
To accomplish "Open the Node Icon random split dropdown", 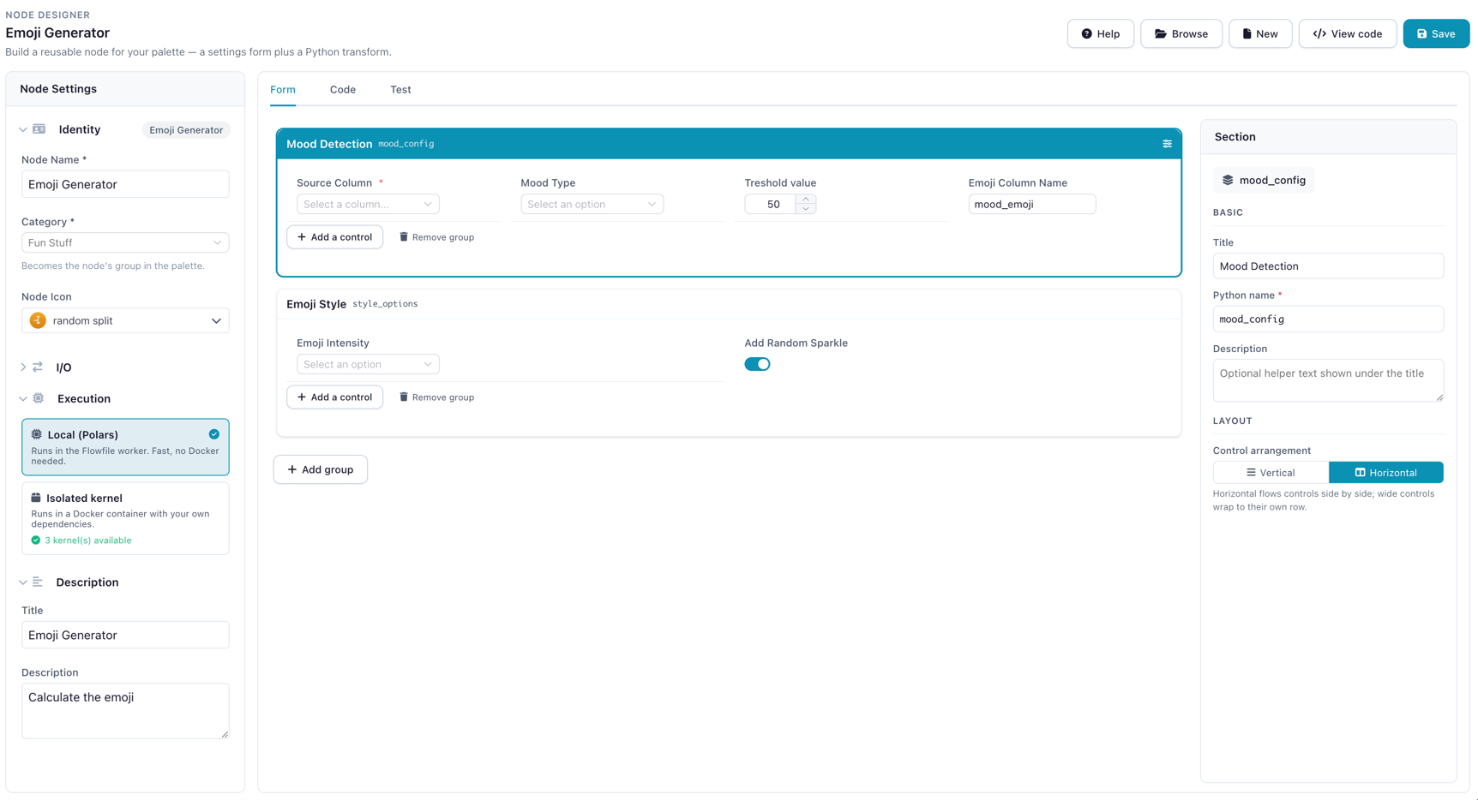I will [125, 320].
